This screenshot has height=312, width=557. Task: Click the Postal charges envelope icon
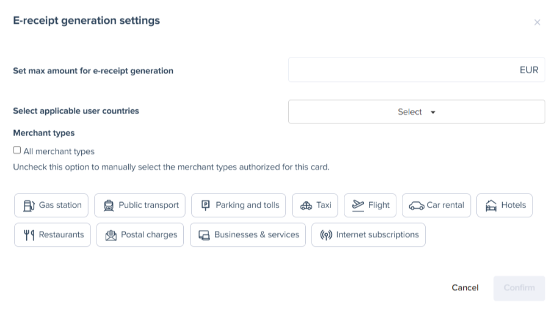coord(111,235)
